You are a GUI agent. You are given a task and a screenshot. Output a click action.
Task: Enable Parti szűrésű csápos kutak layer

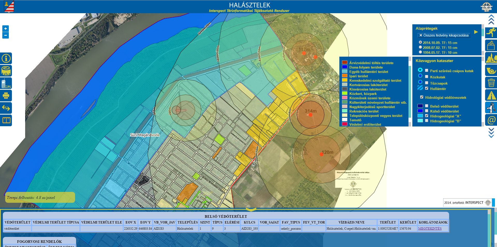click(427, 70)
